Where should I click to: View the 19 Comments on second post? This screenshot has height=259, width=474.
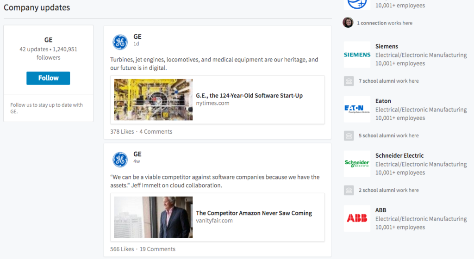pyautogui.click(x=157, y=249)
